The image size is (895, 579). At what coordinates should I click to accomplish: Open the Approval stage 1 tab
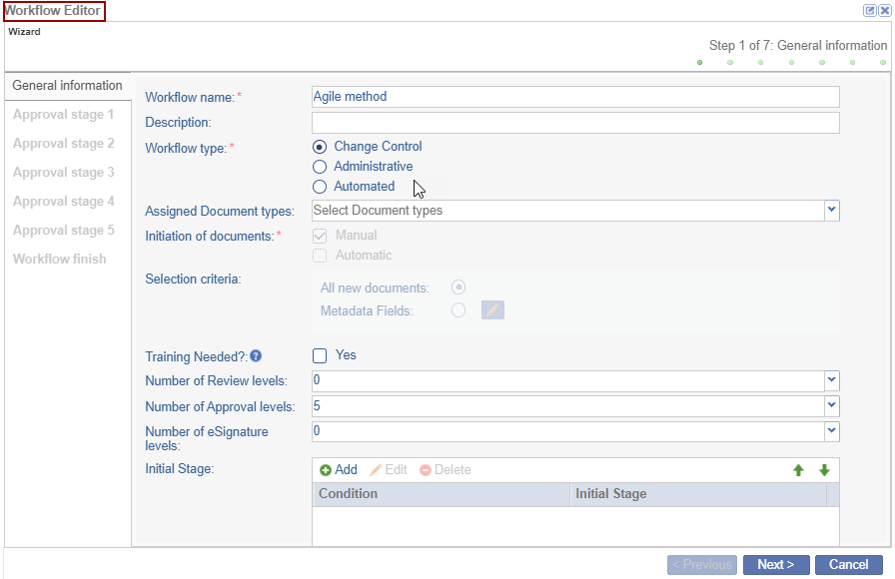[x=64, y=115]
